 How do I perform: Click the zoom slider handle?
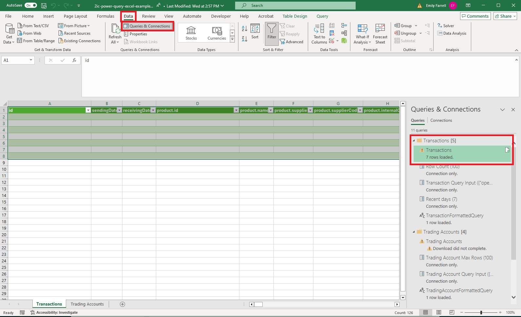point(481,313)
